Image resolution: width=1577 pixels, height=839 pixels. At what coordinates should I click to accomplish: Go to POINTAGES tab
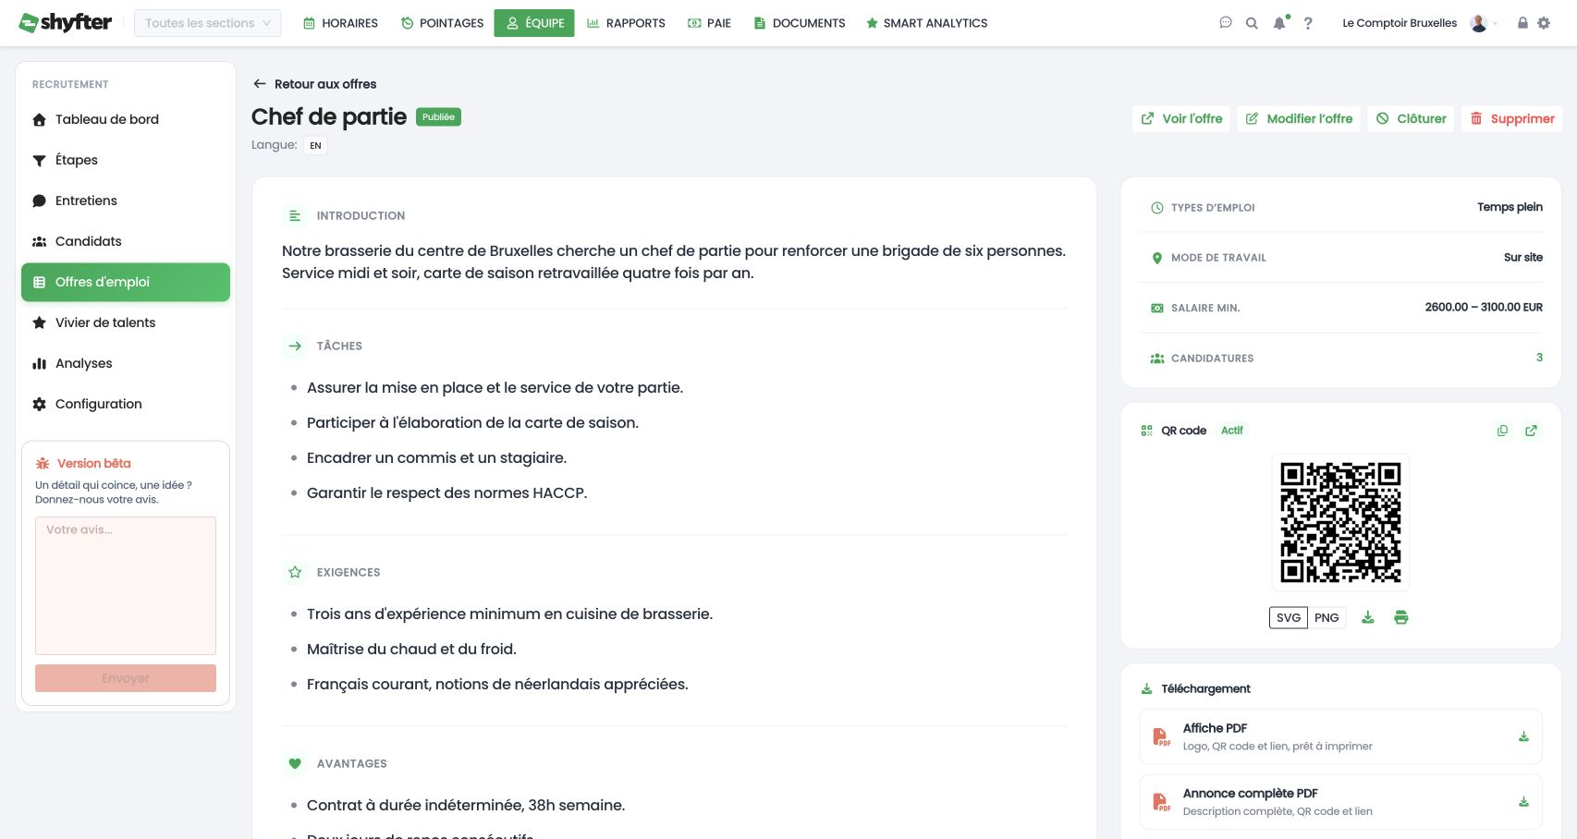coord(442,23)
